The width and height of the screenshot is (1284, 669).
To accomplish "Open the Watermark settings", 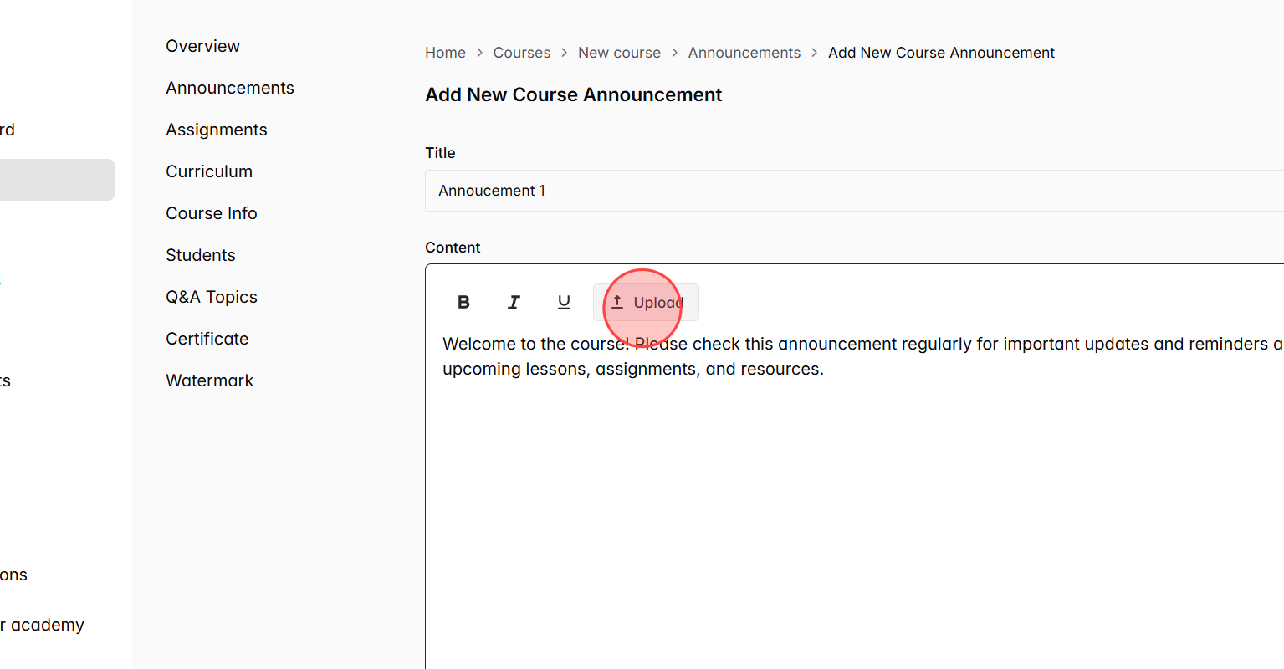I will 210,380.
